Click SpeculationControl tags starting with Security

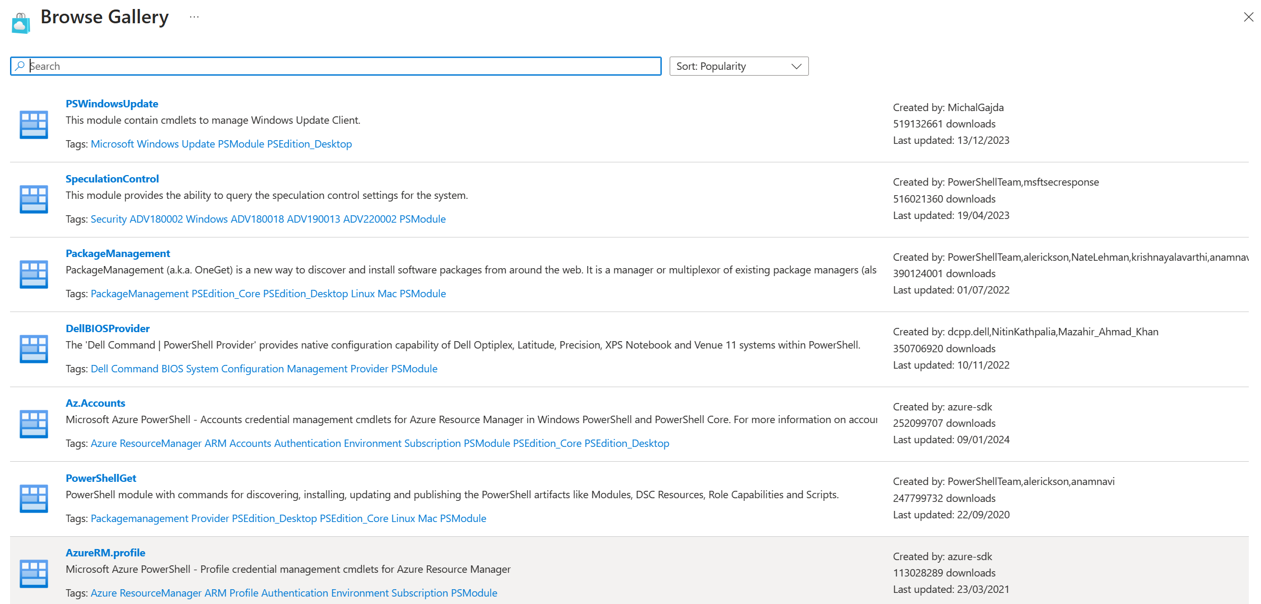pos(268,219)
